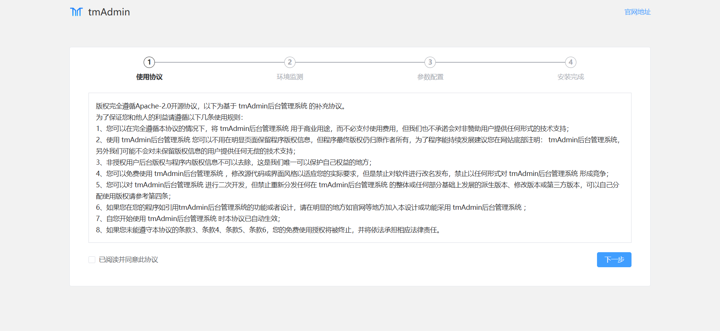Select step 2 circle icon
Screen dimensions: 720x331
(x=289, y=62)
